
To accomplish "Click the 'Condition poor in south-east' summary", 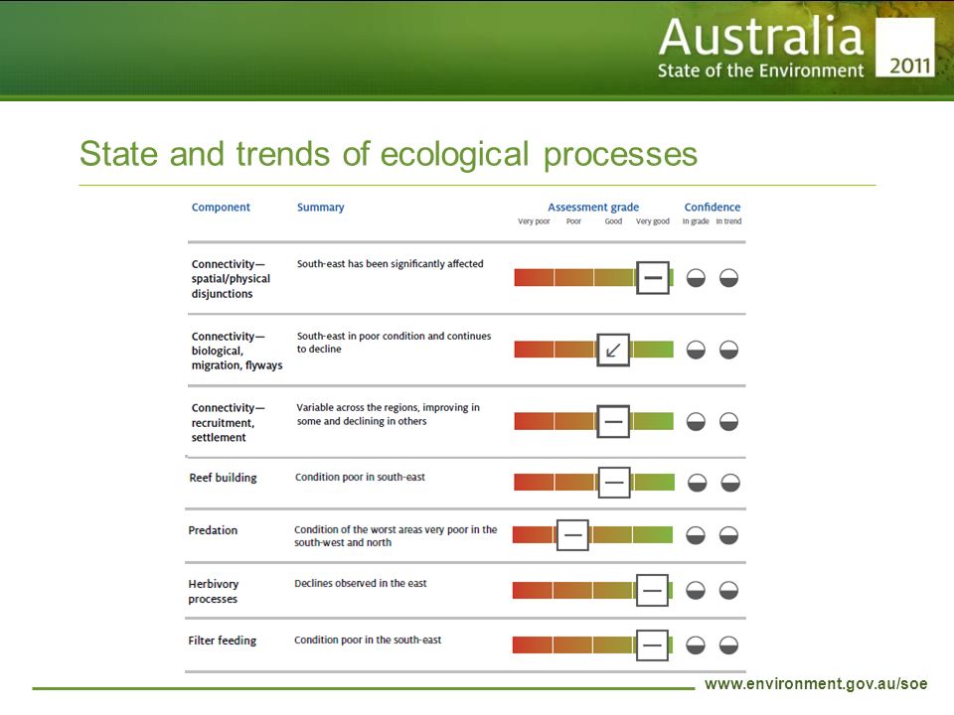I will [360, 478].
